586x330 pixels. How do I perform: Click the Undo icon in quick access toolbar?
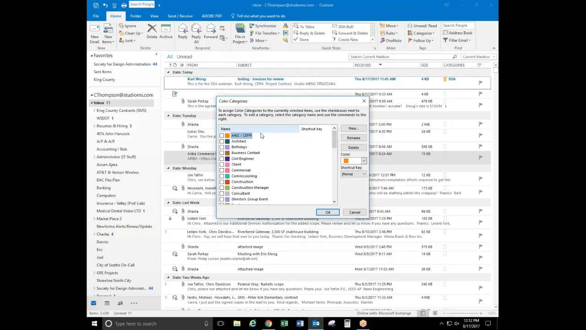coord(105,5)
